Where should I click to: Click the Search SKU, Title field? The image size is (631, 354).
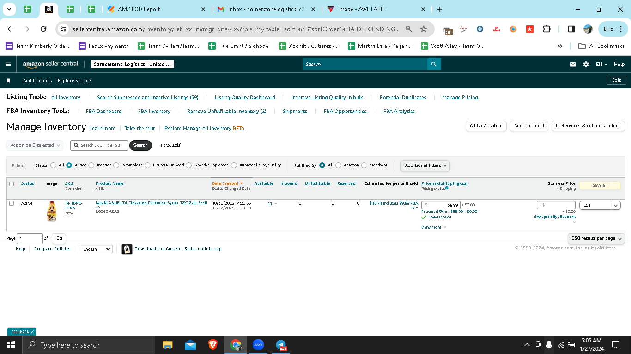coord(99,145)
